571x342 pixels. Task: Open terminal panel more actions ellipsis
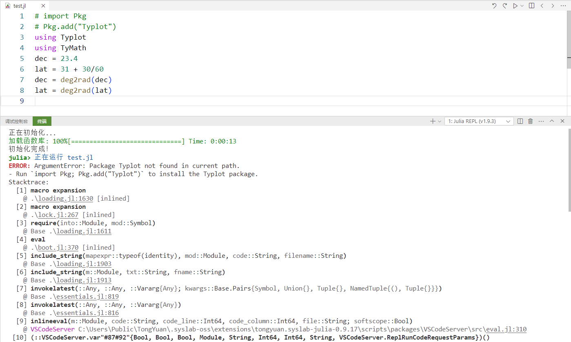coord(541,121)
